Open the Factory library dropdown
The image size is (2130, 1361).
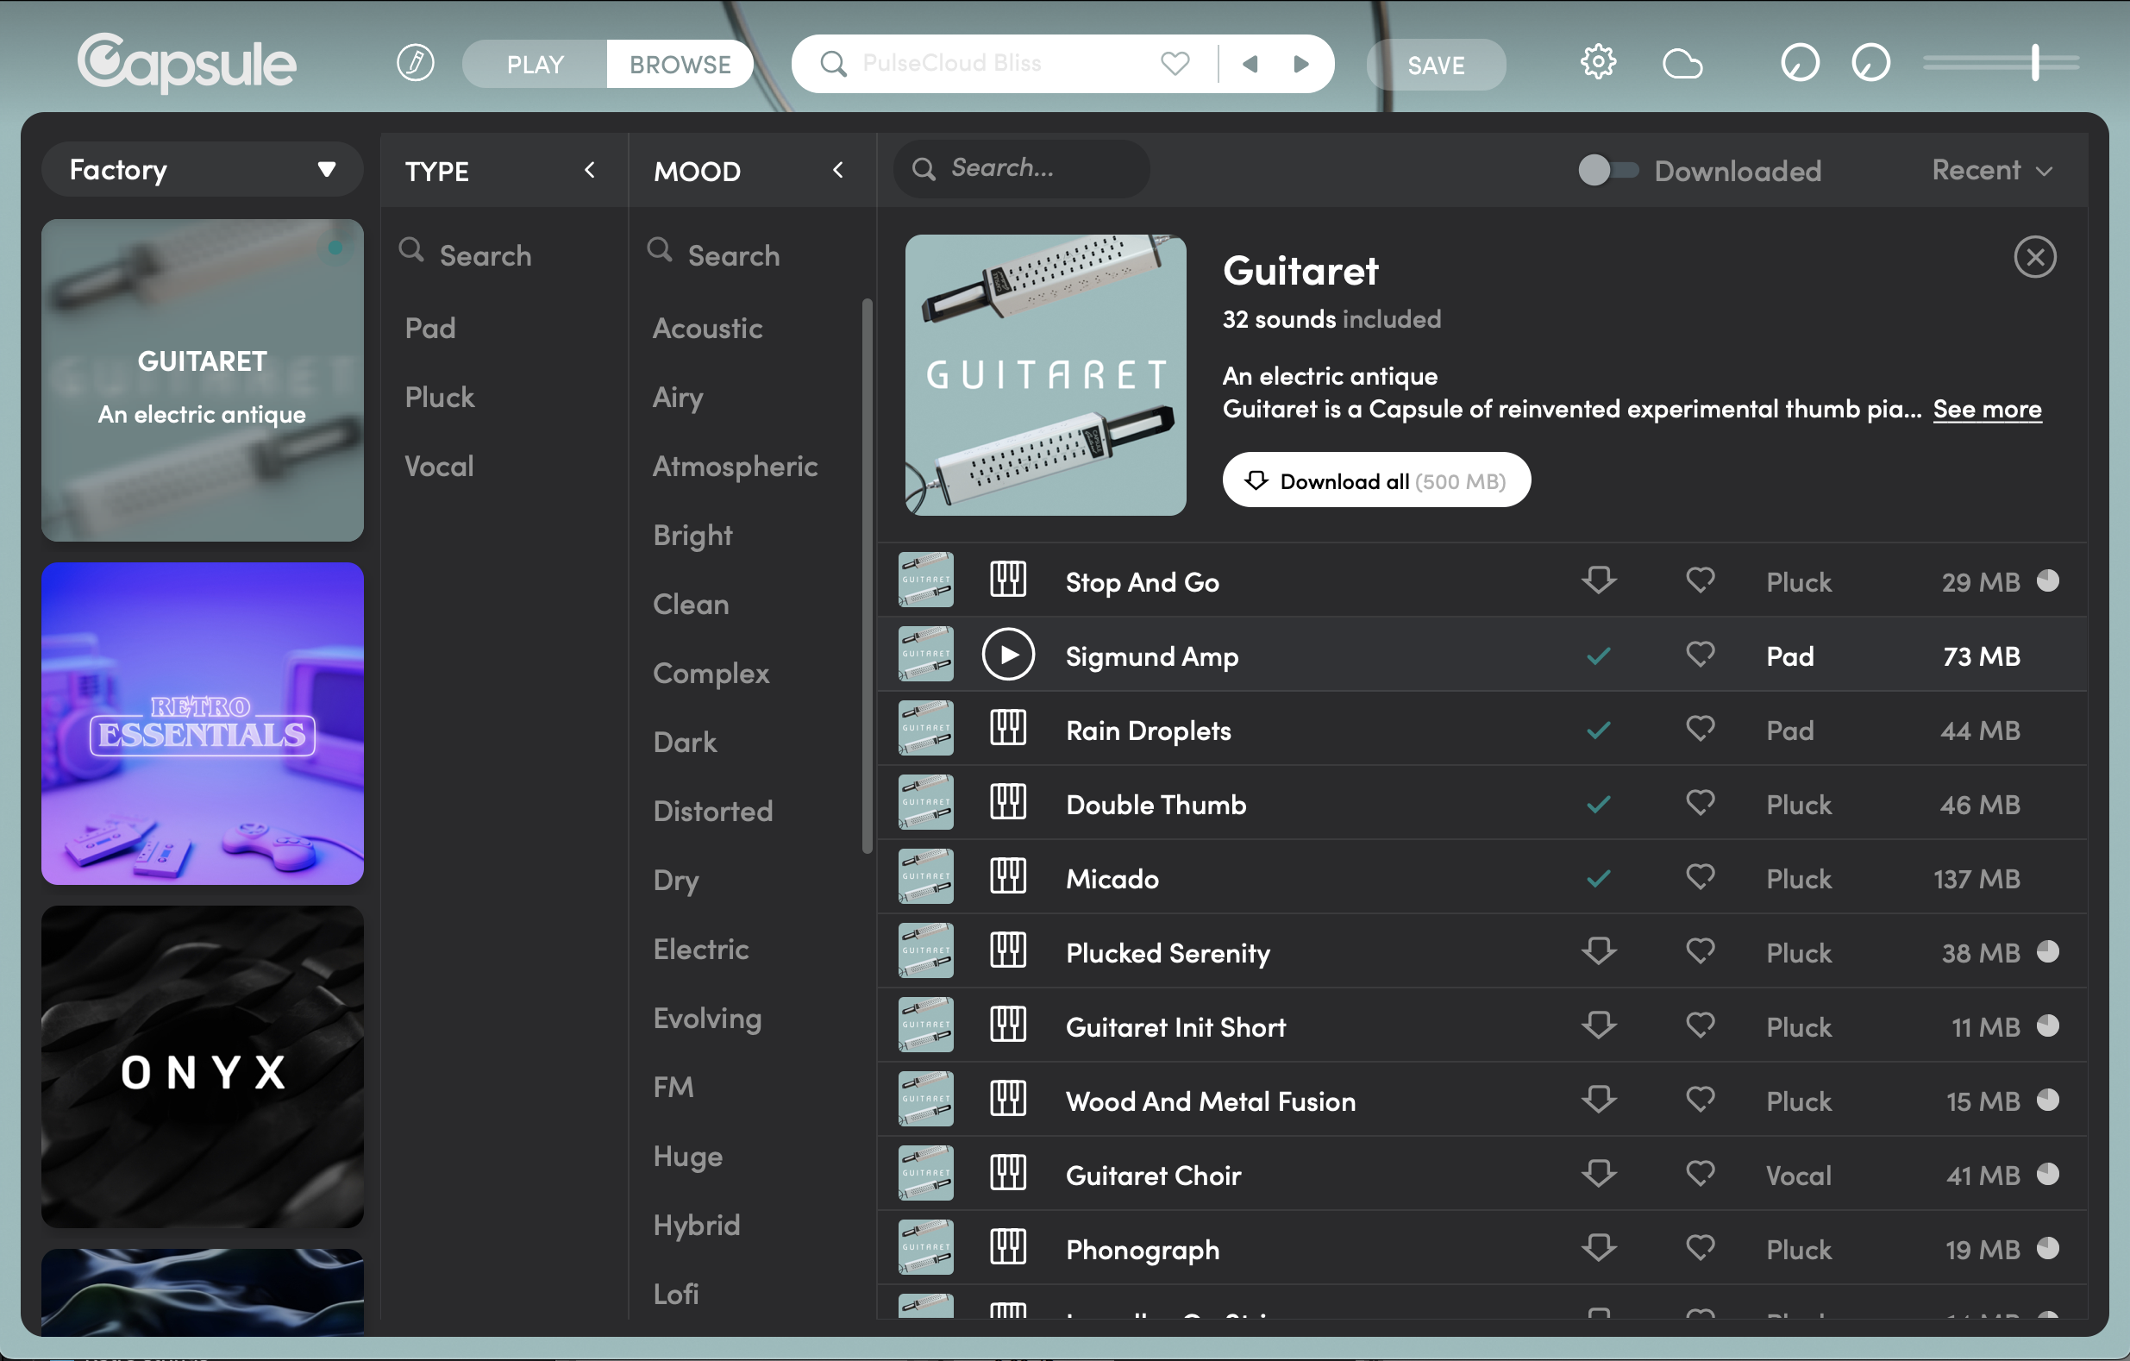pyautogui.click(x=202, y=169)
